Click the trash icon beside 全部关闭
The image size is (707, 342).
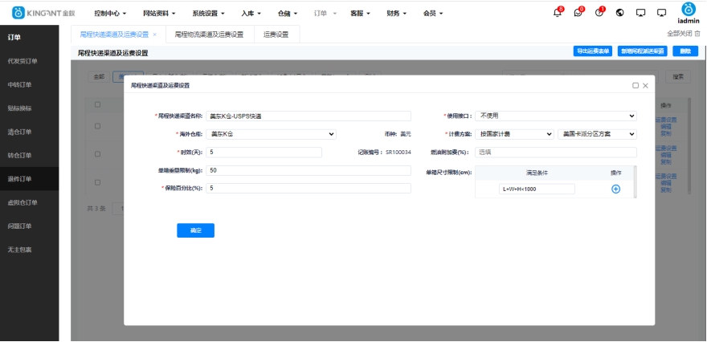pyautogui.click(x=697, y=34)
